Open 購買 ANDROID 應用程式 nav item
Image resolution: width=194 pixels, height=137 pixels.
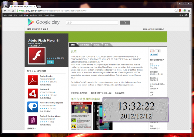tap(38, 29)
